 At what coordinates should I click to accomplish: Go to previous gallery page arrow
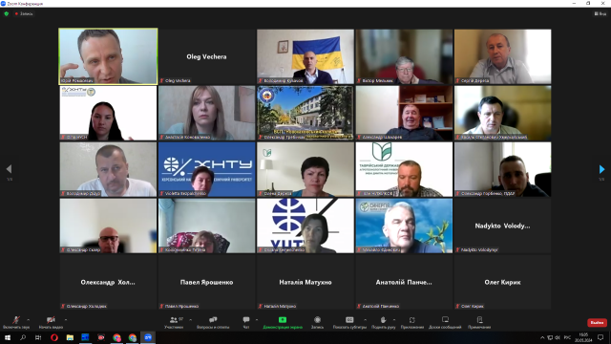click(x=9, y=169)
